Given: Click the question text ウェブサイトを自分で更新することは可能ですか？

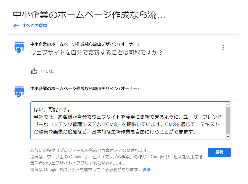Looking at the screenshot, I should pos(96,52).
